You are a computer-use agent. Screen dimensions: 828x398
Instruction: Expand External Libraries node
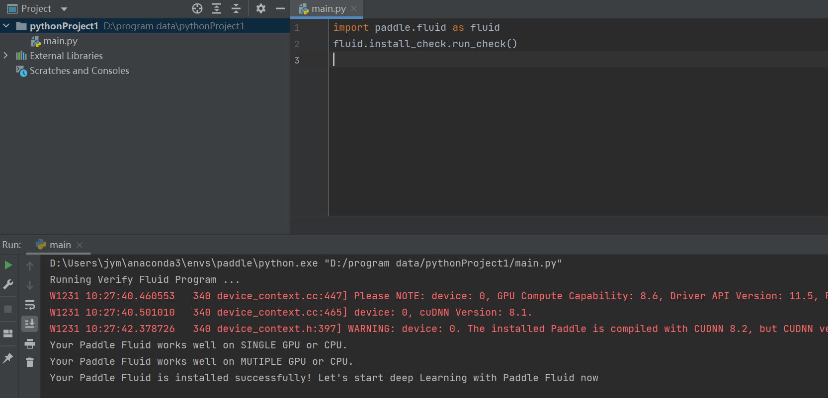coord(6,56)
